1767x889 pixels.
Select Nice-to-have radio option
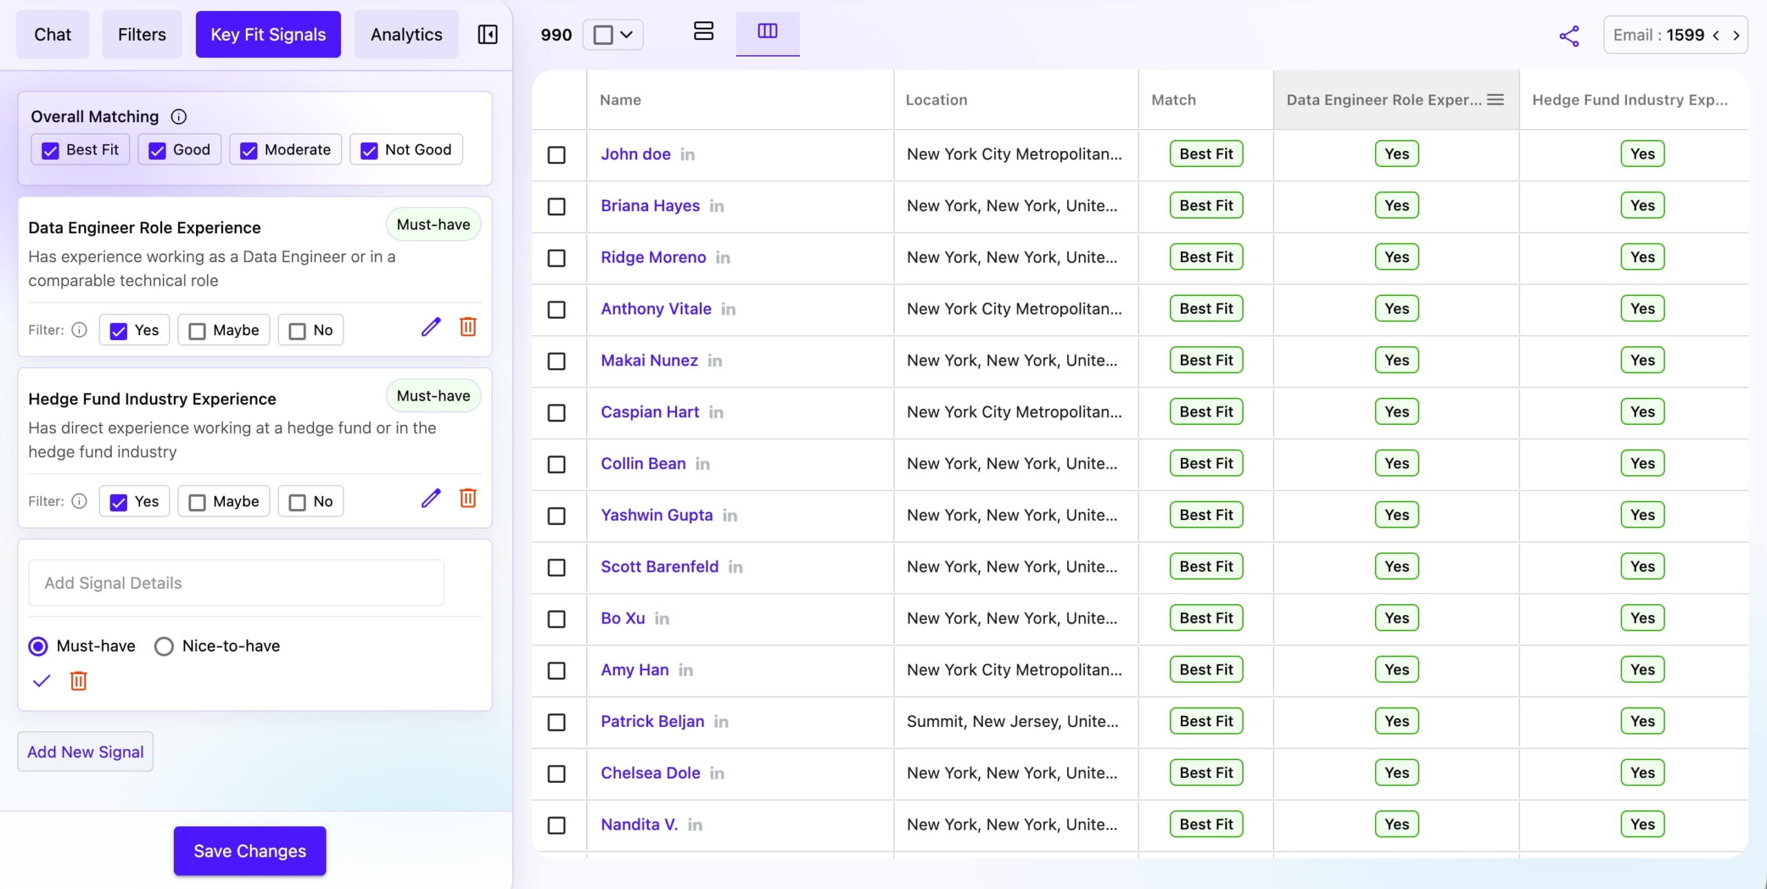164,646
